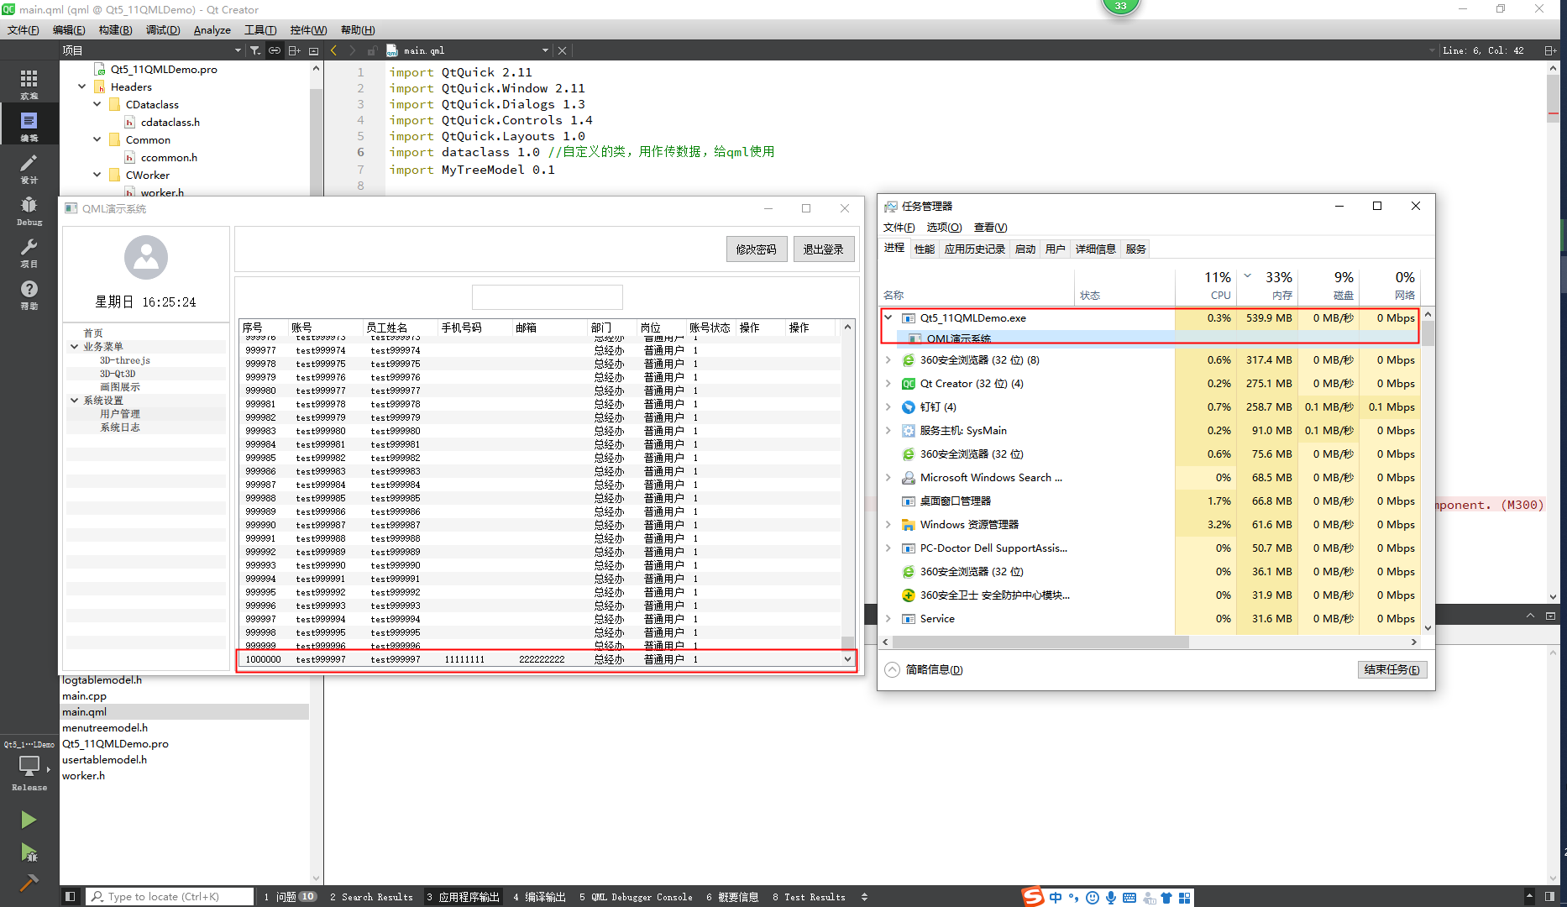This screenshot has height=907, width=1567.
Task: Open the main.qml document dropdown
Action: (544, 50)
